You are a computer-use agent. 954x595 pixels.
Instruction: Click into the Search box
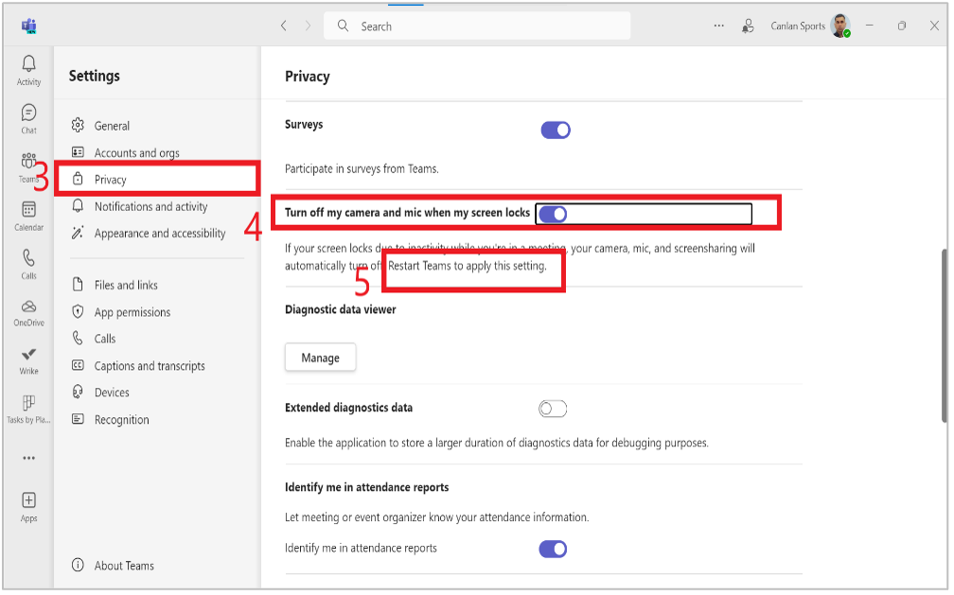477,26
